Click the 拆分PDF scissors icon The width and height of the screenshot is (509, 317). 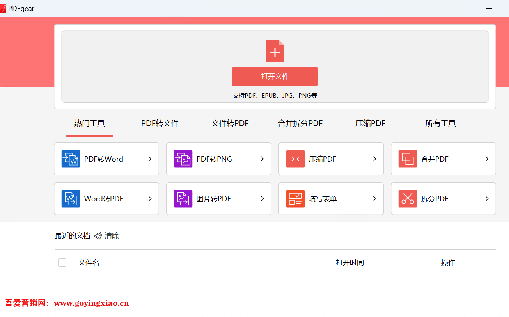[x=408, y=199]
